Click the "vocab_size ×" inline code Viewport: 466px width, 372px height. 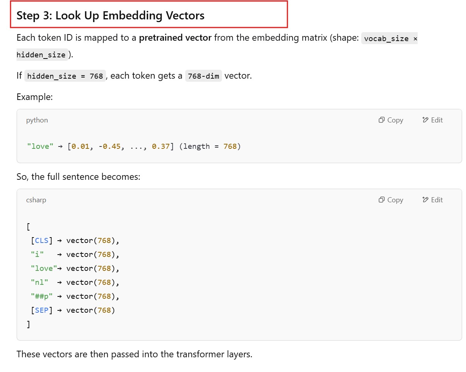pyautogui.click(x=389, y=38)
